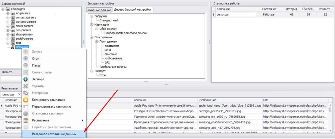Click the results grid vertical scrollbar

[x=330, y=117]
